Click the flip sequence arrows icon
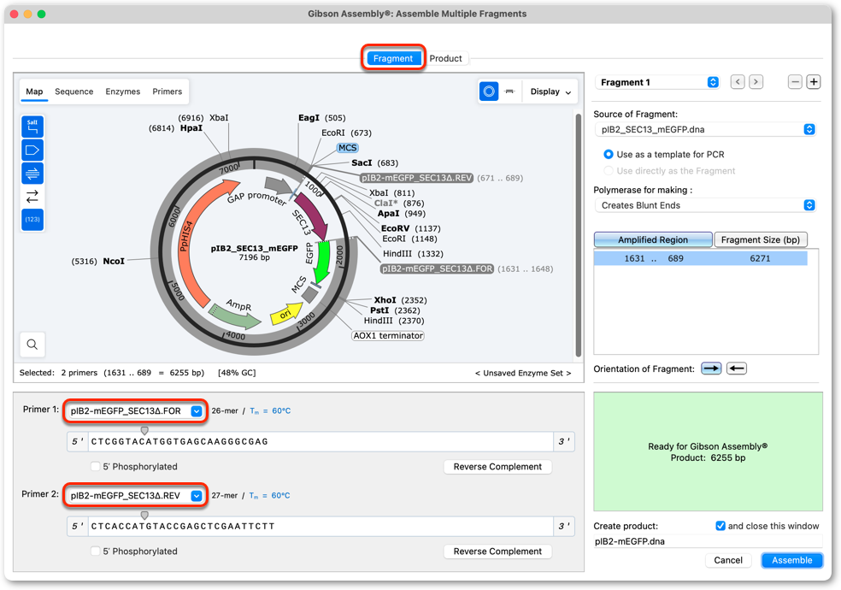This screenshot has width=841, height=590. (32, 197)
